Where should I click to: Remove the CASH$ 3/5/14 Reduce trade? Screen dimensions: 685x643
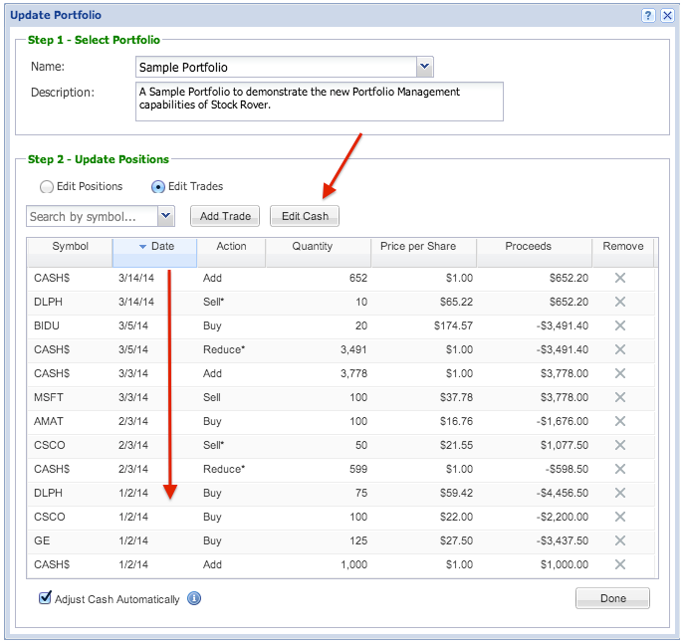tap(620, 349)
